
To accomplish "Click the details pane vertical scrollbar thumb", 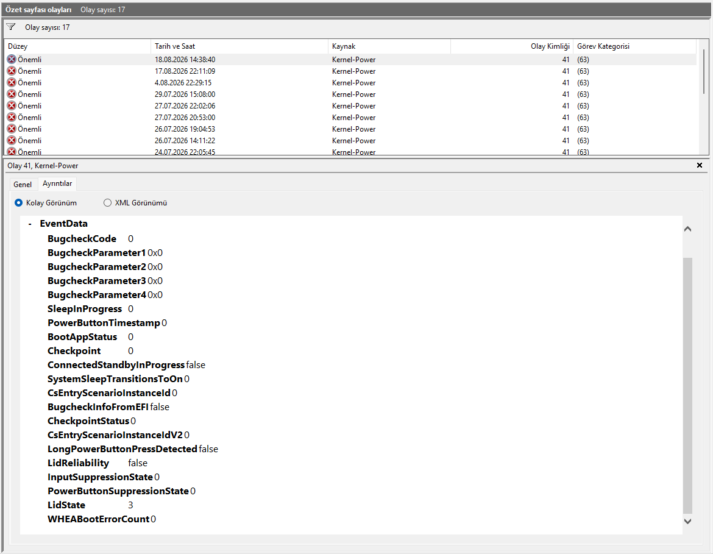I will pyautogui.click(x=687, y=386).
